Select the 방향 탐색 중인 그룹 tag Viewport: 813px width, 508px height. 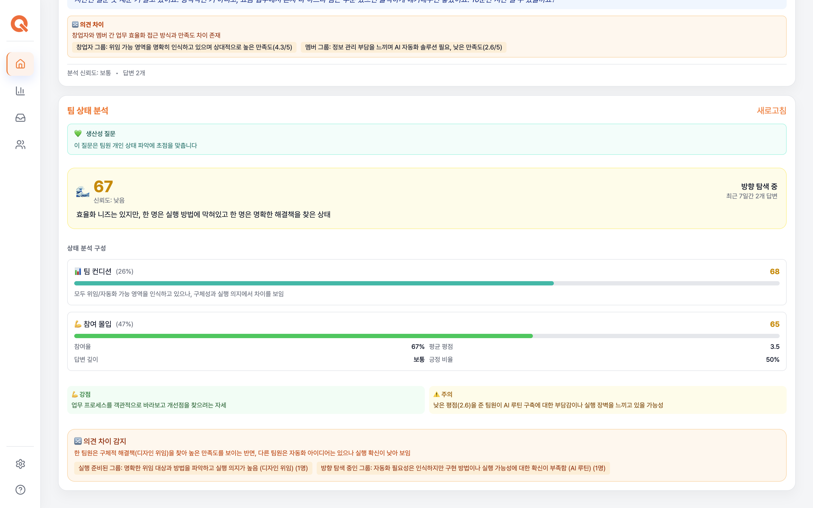463,468
